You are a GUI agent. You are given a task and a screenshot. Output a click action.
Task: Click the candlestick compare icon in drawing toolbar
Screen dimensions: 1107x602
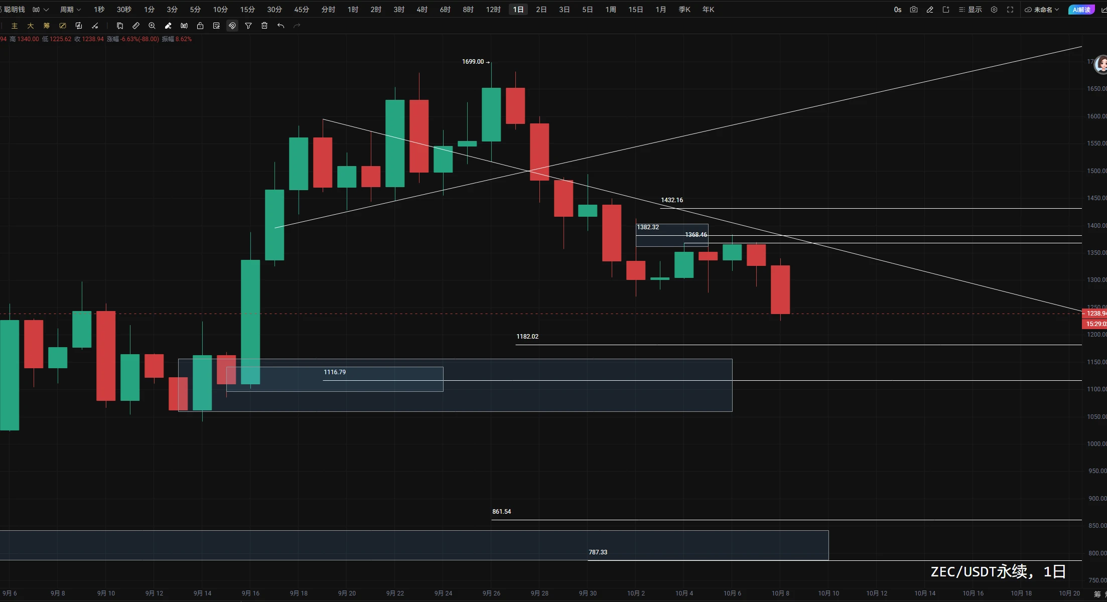tap(184, 26)
